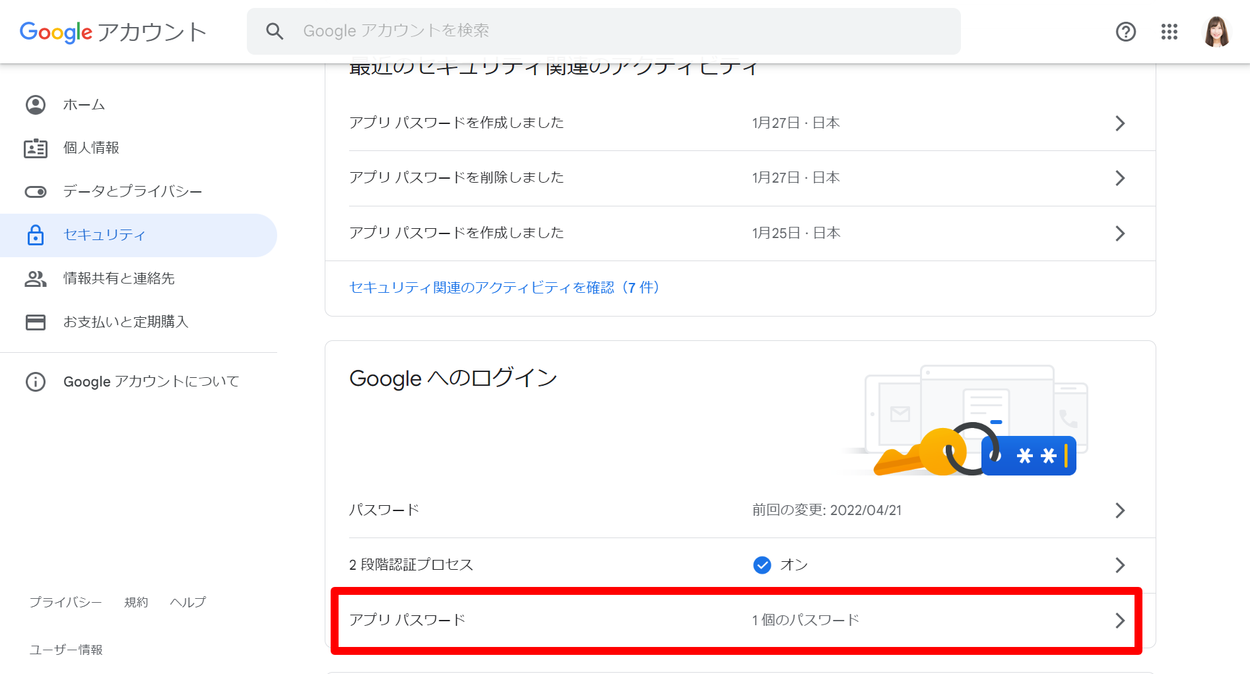
Task: Open データとプライバシー section
Action: [x=139, y=191]
